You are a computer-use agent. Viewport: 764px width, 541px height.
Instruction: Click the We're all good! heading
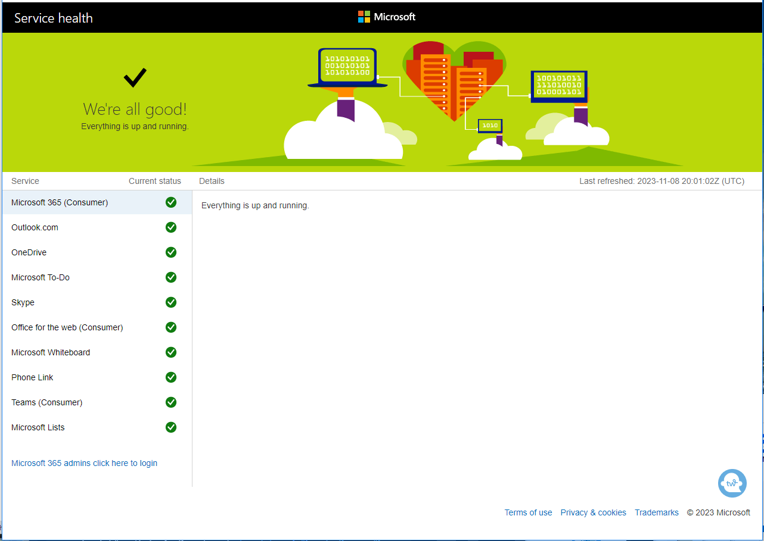tap(135, 109)
